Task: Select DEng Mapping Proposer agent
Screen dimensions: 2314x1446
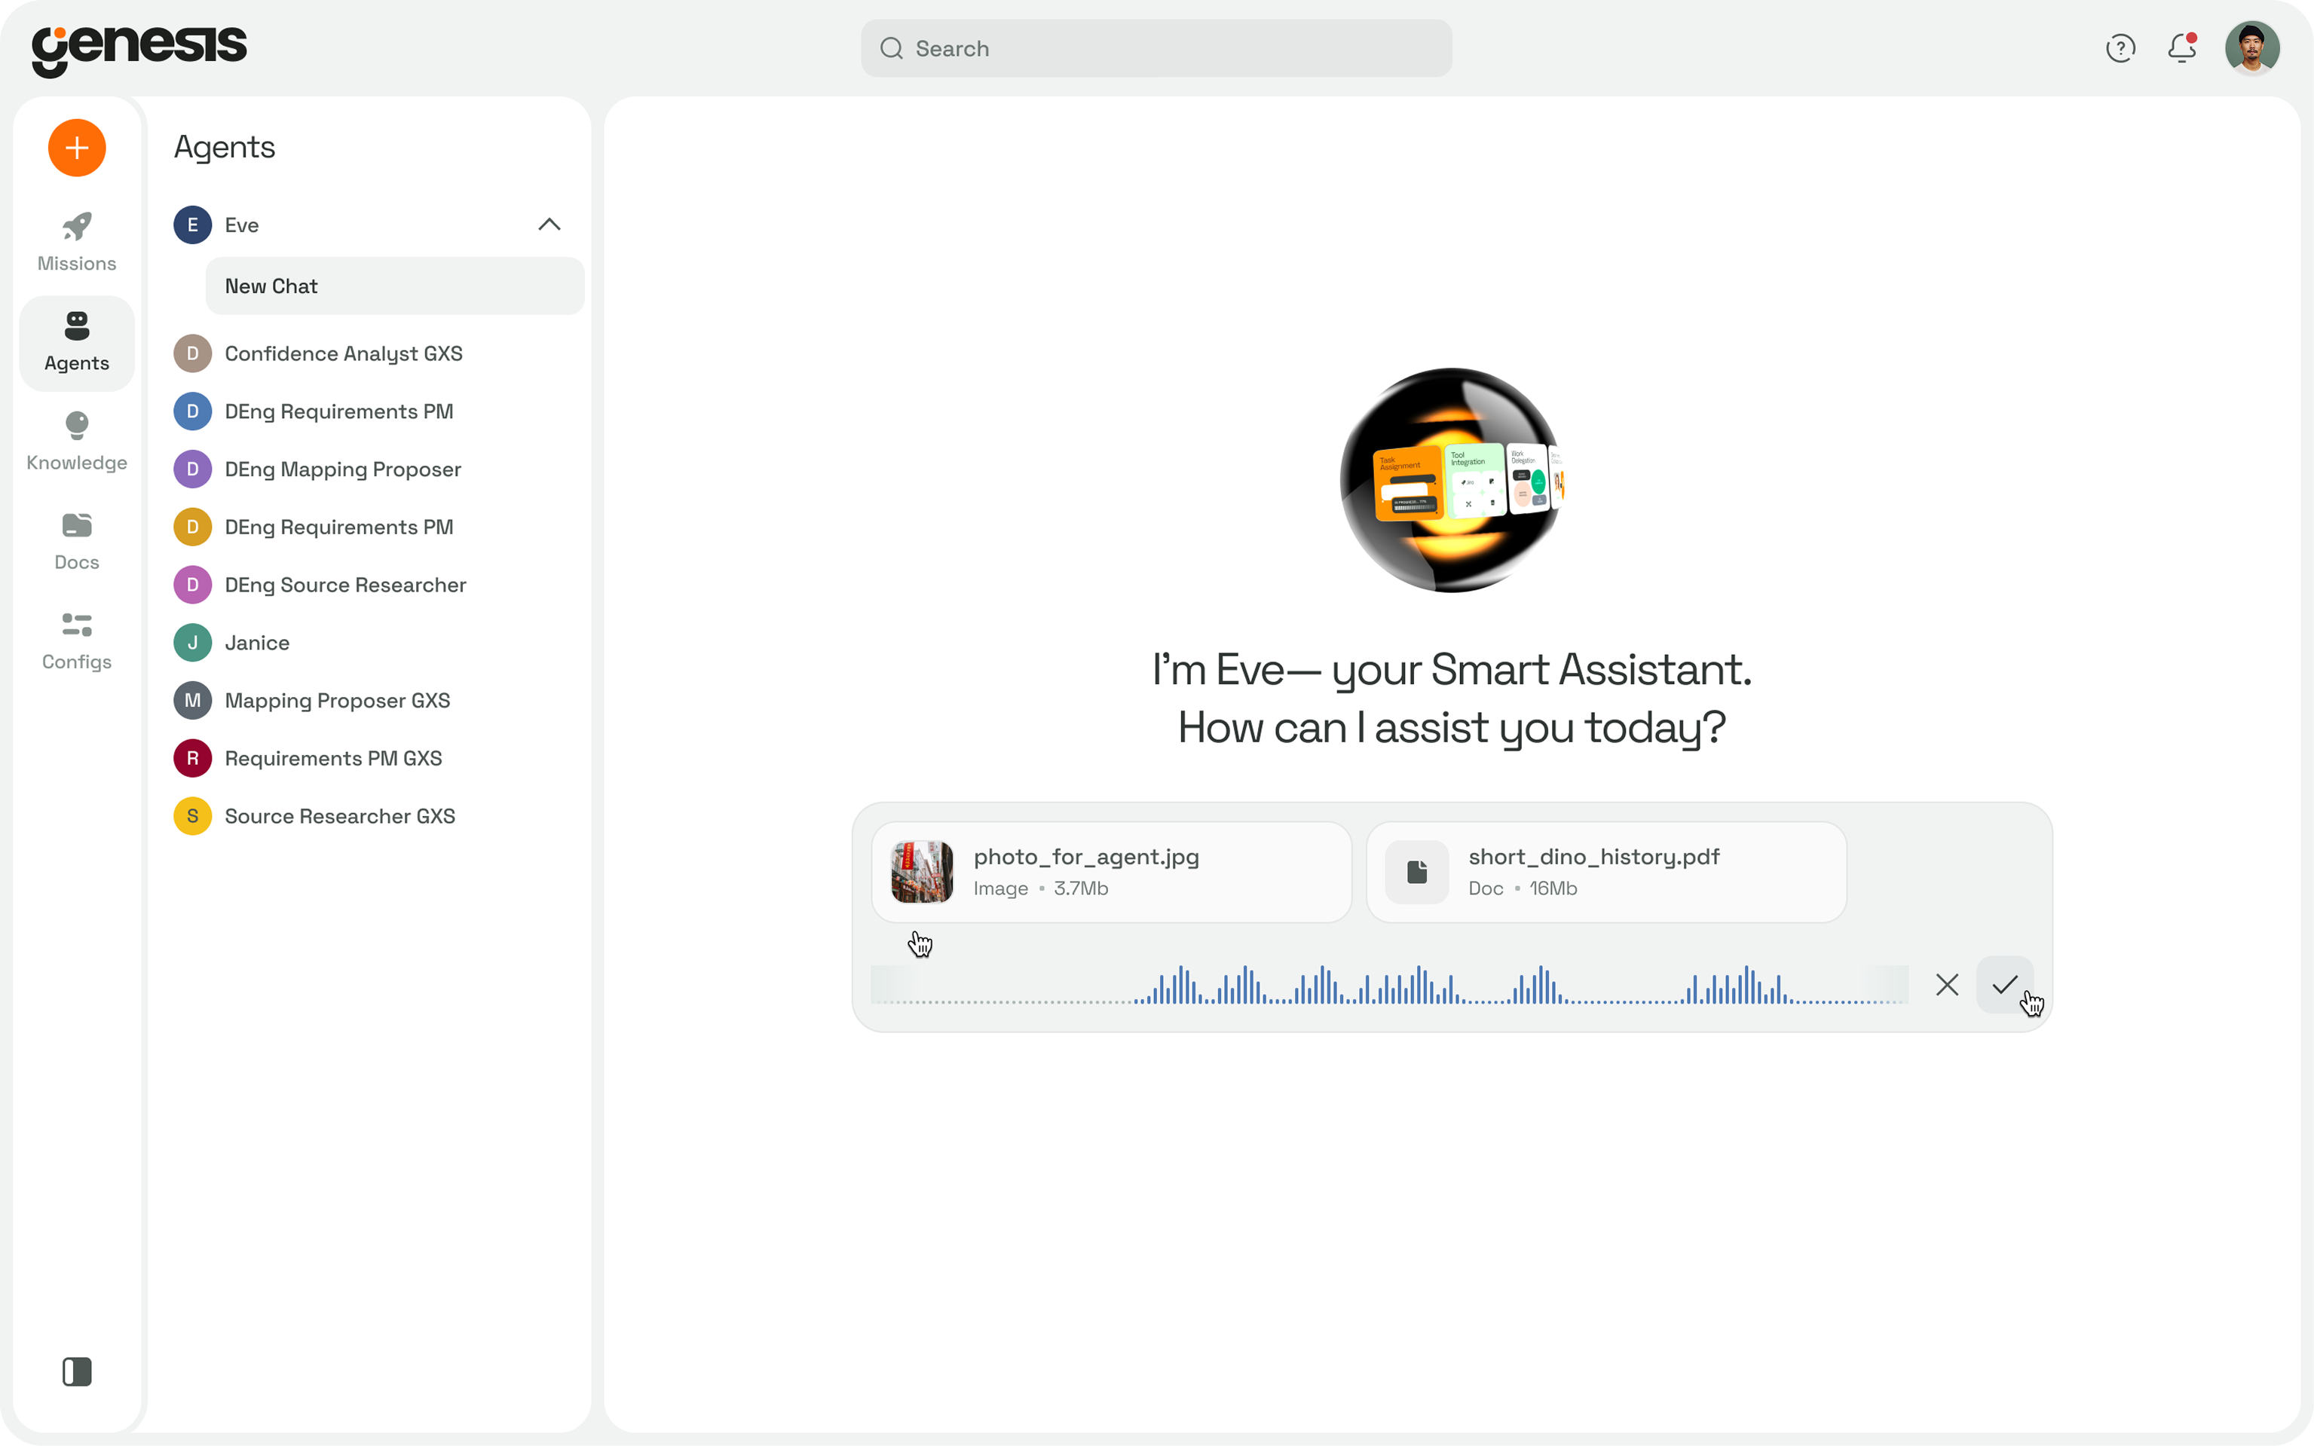Action: click(x=366, y=469)
